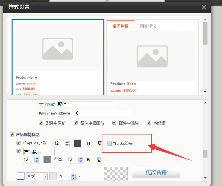This screenshot has height=186, width=222.
Task: Click the 更改背景 button
Action: click(x=156, y=172)
